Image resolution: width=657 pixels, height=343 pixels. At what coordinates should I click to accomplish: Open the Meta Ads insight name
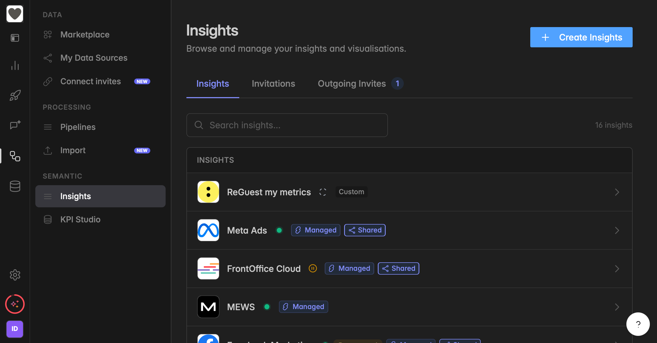pyautogui.click(x=247, y=230)
